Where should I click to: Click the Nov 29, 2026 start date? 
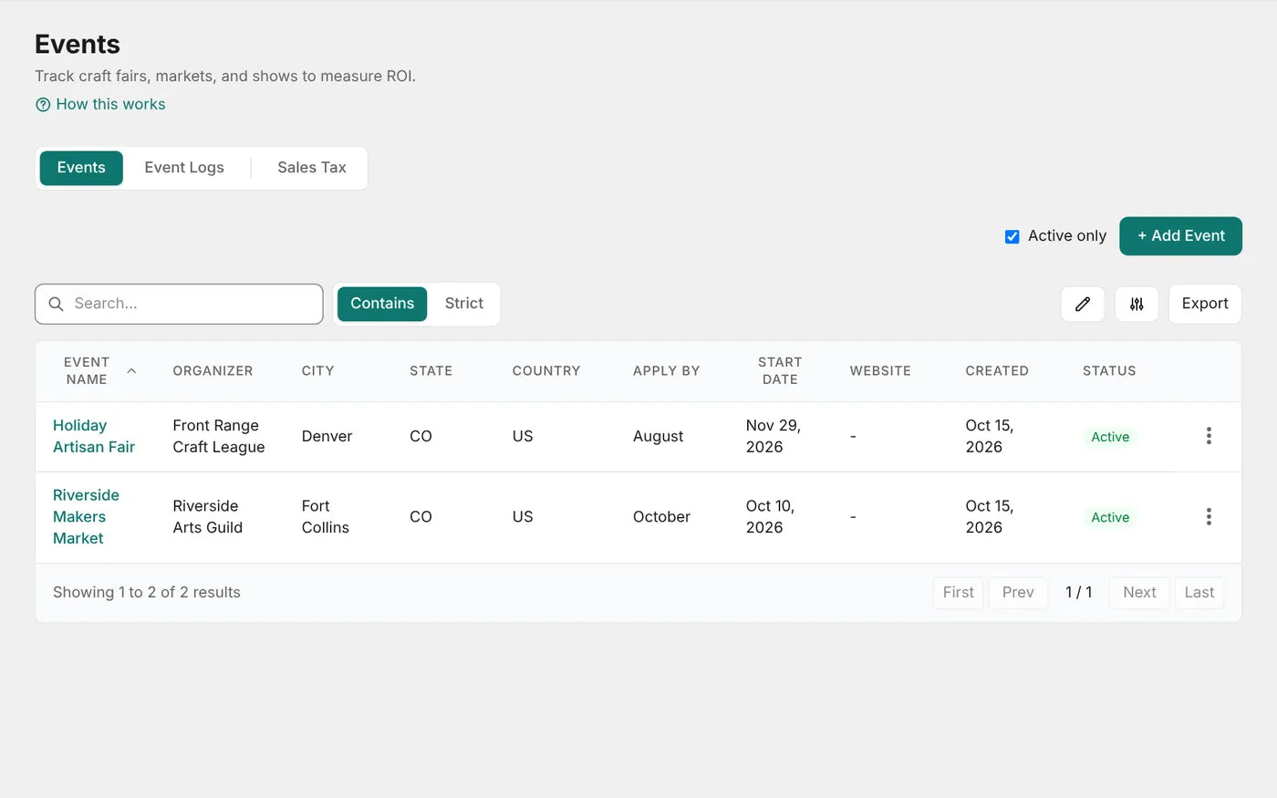[x=773, y=436]
